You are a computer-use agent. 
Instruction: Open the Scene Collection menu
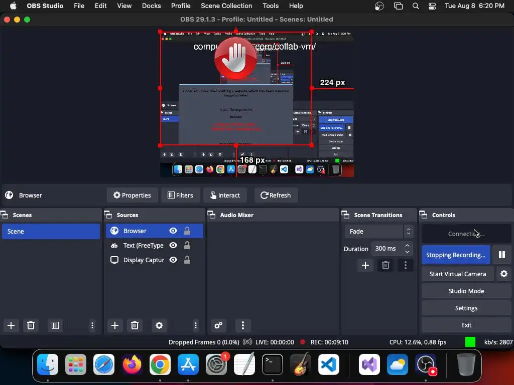[226, 6]
